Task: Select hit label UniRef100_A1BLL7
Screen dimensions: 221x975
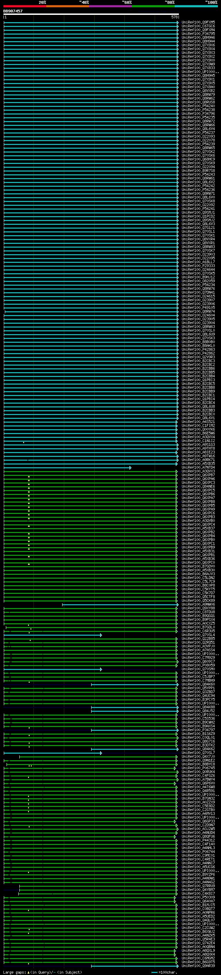Action: (198, 262)
